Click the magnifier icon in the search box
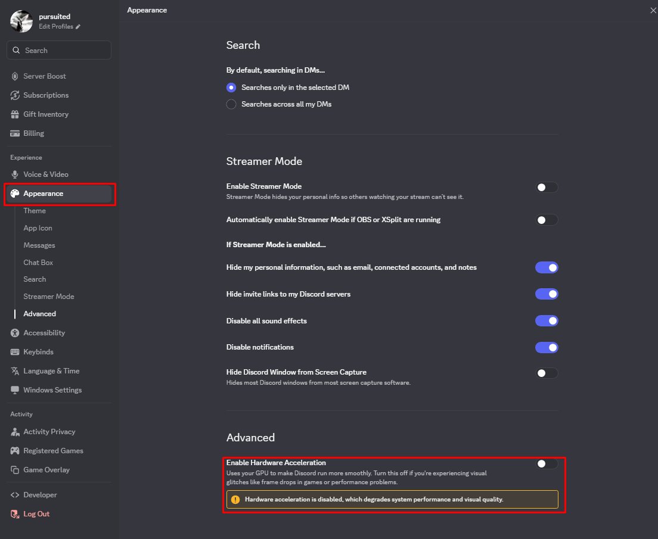Screen dimensions: 658x539 [x=16, y=51]
